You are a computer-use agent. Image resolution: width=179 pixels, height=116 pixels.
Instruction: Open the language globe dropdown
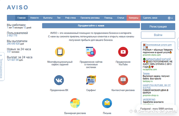point(170,18)
